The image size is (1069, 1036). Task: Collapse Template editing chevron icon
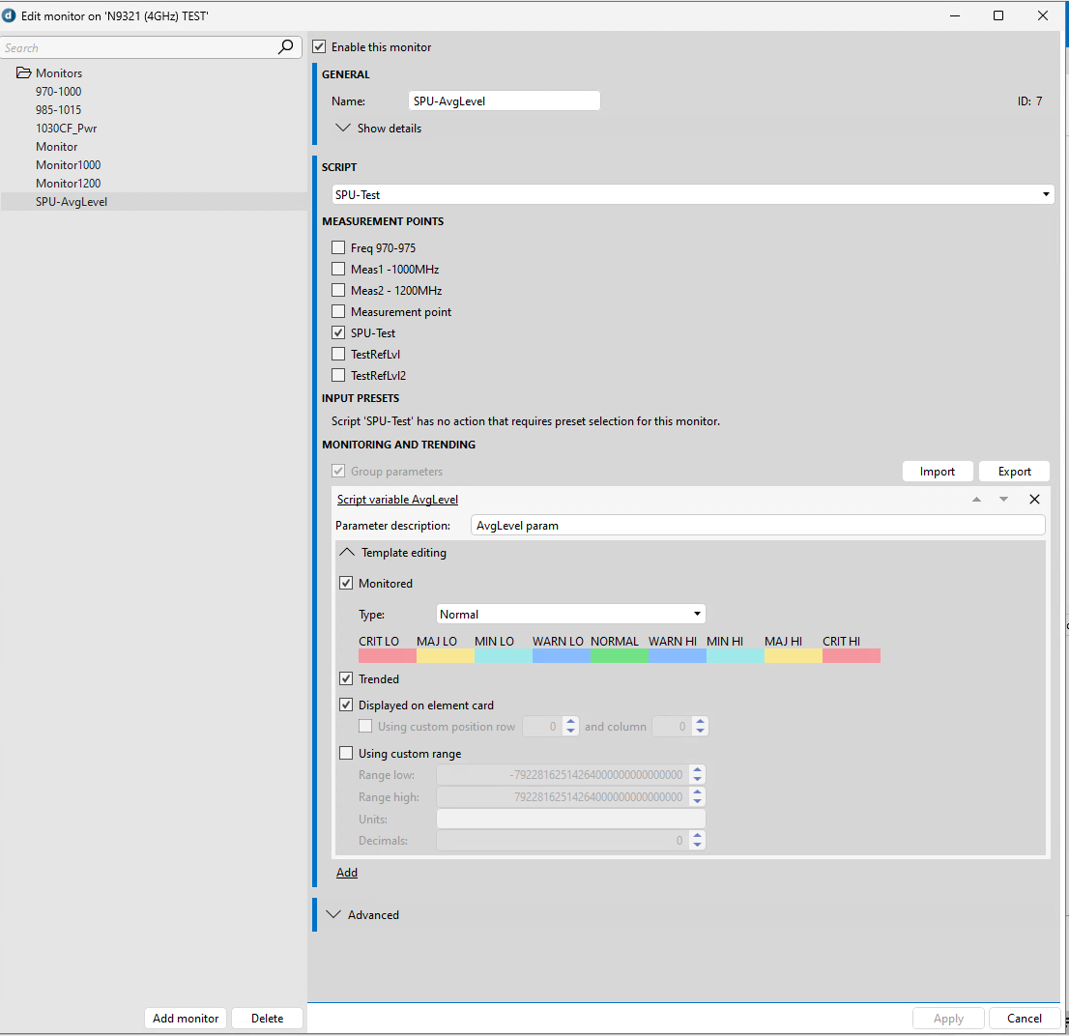347,553
